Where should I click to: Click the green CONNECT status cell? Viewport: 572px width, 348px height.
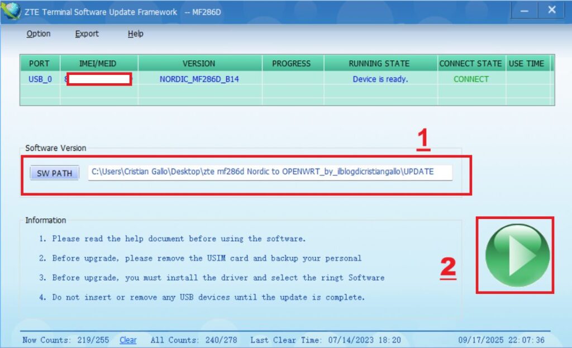[x=471, y=79]
